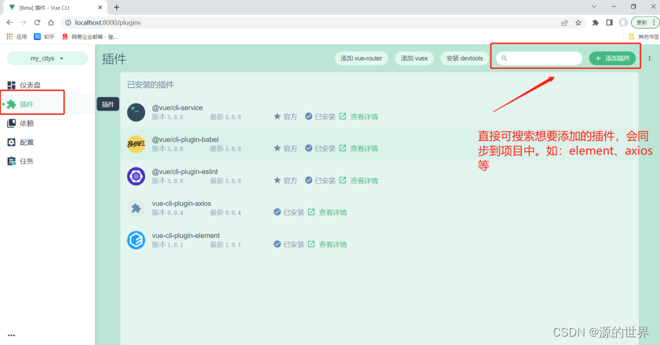
Task: Click the 官方 star icon on cli-plugin-babel row
Action: coord(277,148)
